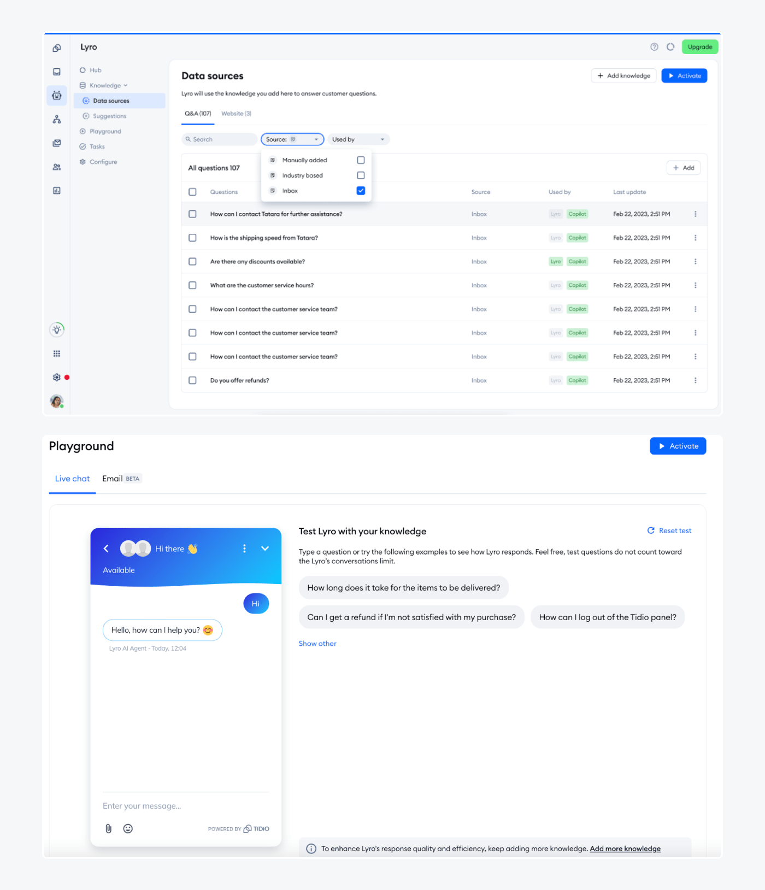The image size is (765, 890).
Task: Click Activate button in Data sources
Action: point(684,76)
